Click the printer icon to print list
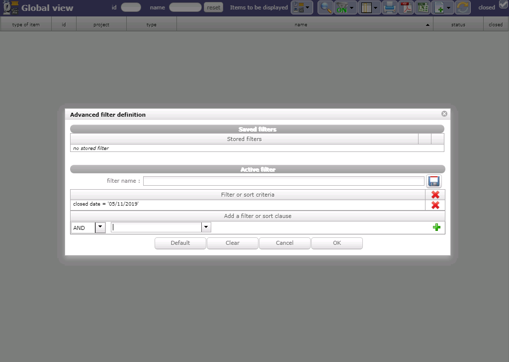The image size is (509, 362). (x=390, y=7)
